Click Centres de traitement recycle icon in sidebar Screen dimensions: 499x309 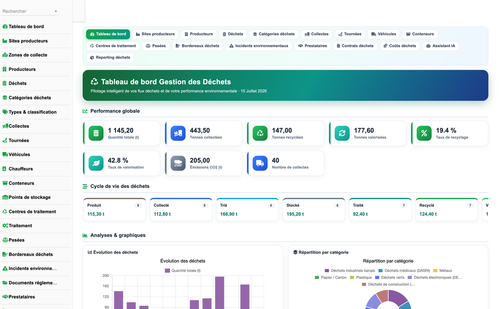[5, 211]
